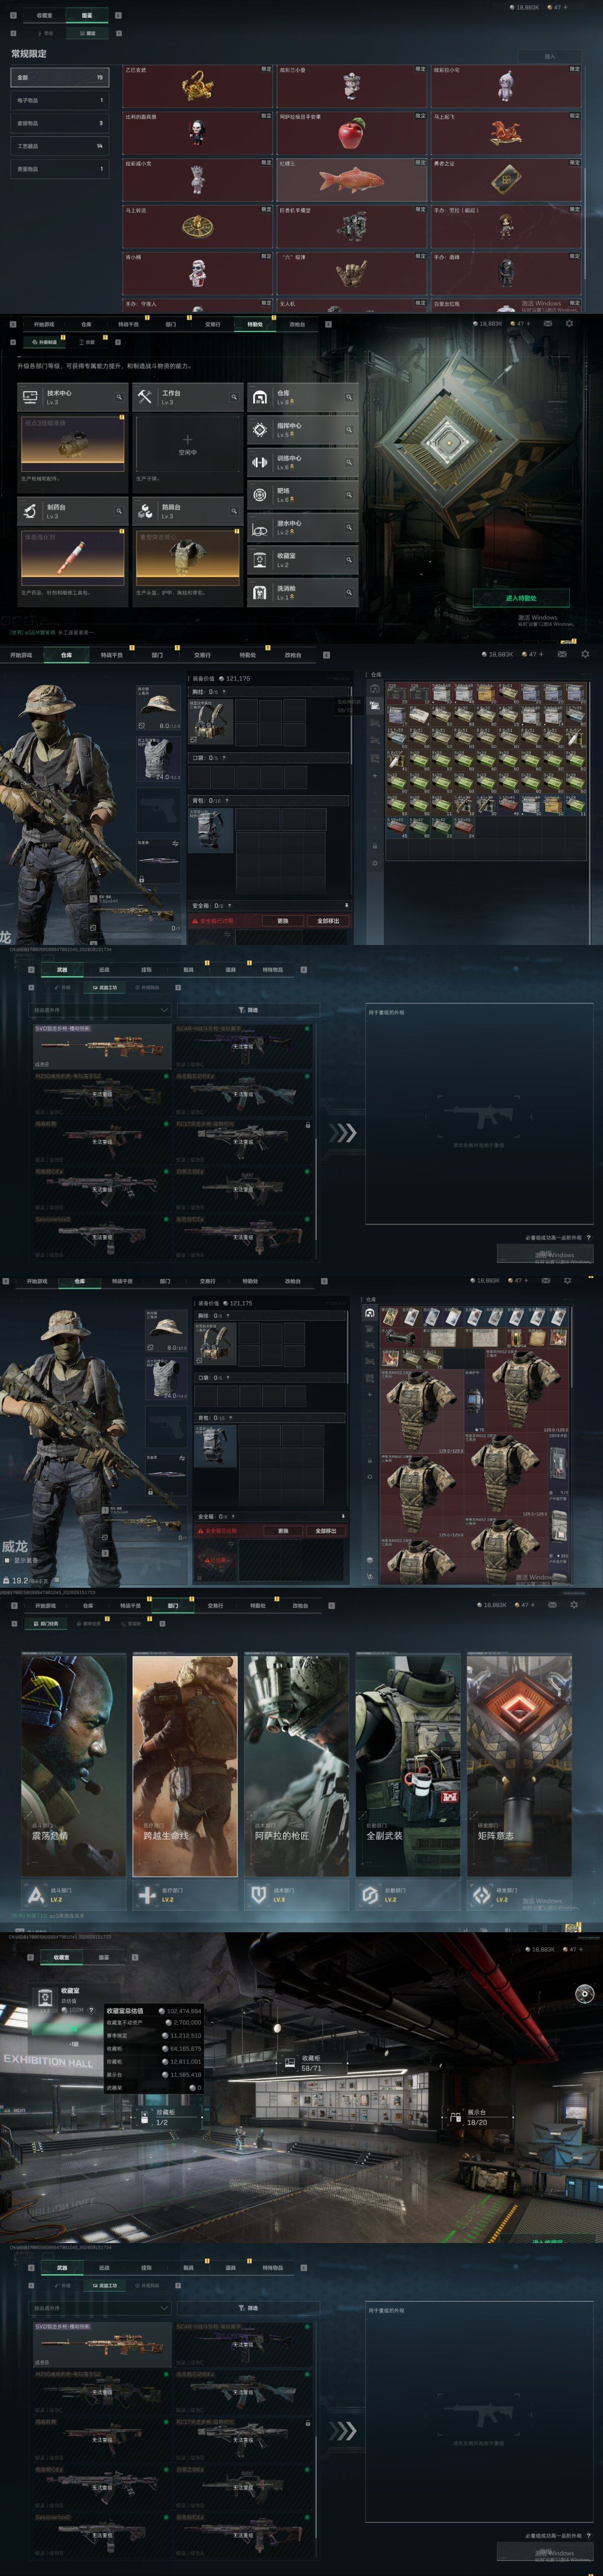Viewport: 603px width, 2576px height.
Task: Click the double-chevron apply arrow on blueprint screen
Action: 342,1133
